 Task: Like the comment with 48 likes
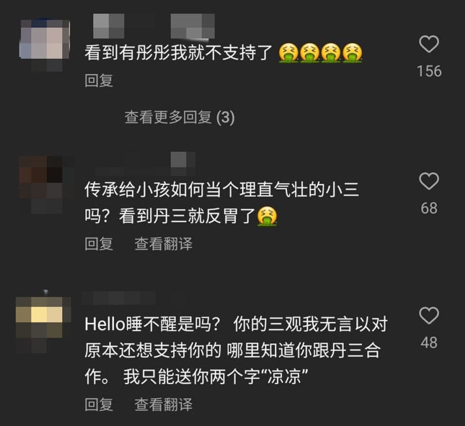point(429,315)
